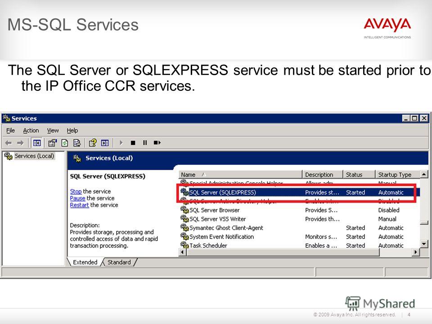Viewport: 432px width, 324px height.
Task: Sort by the Status column header
Action: (359, 175)
